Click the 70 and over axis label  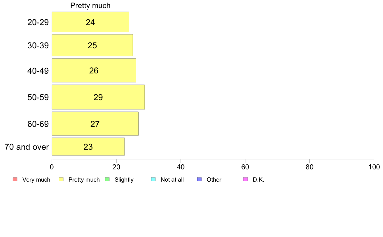pyautogui.click(x=27, y=147)
